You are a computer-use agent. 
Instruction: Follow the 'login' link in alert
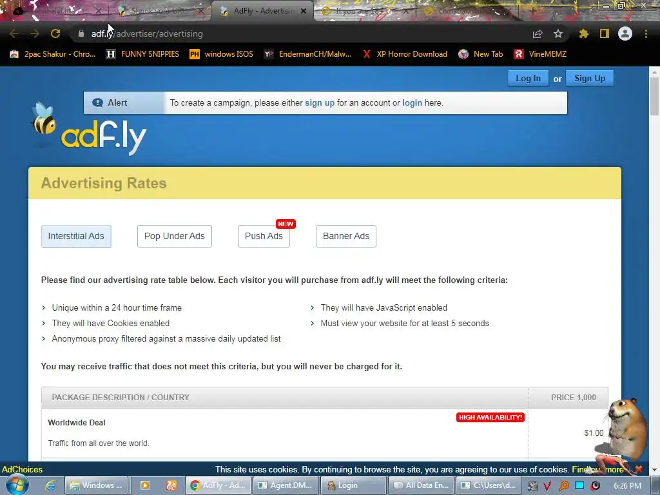click(x=412, y=102)
